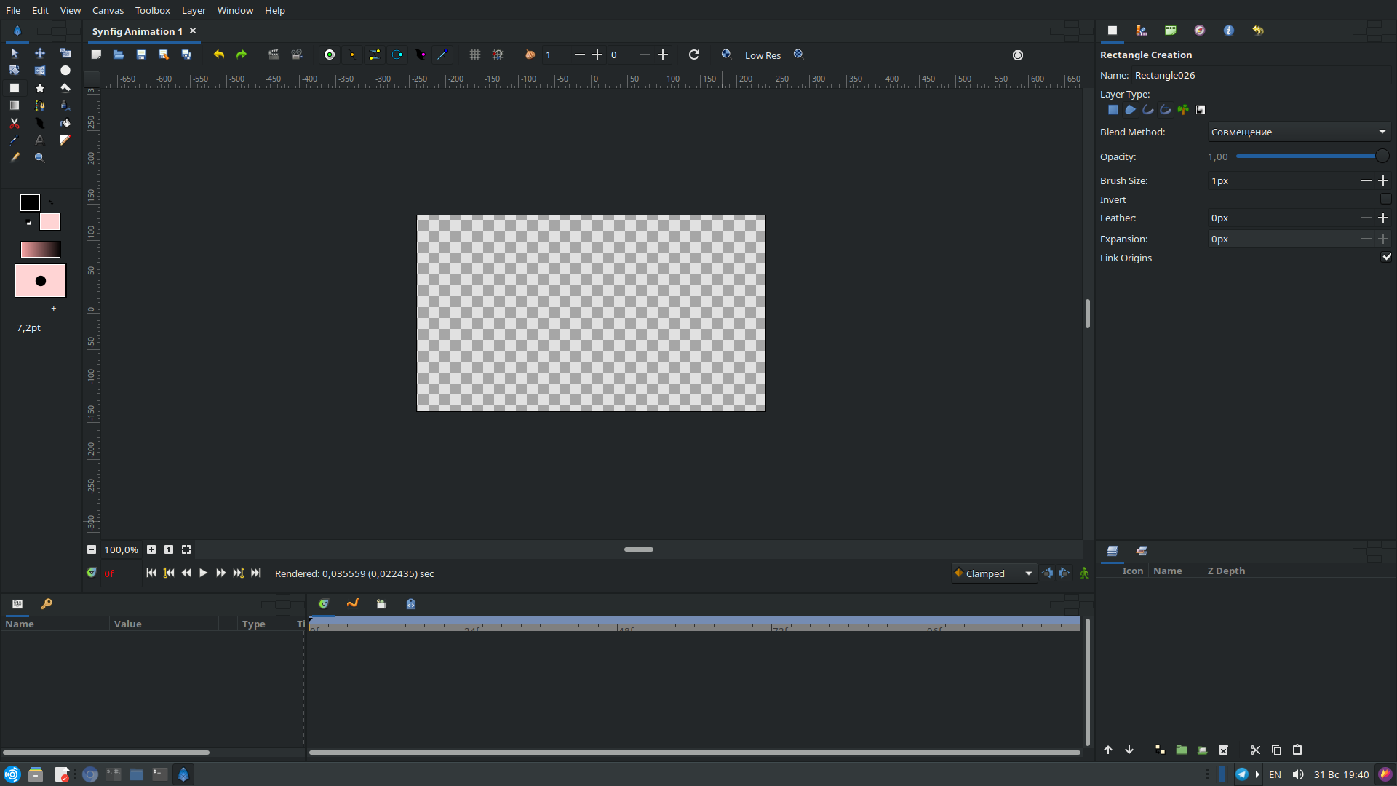Click the Refresh canvas icon

(694, 55)
